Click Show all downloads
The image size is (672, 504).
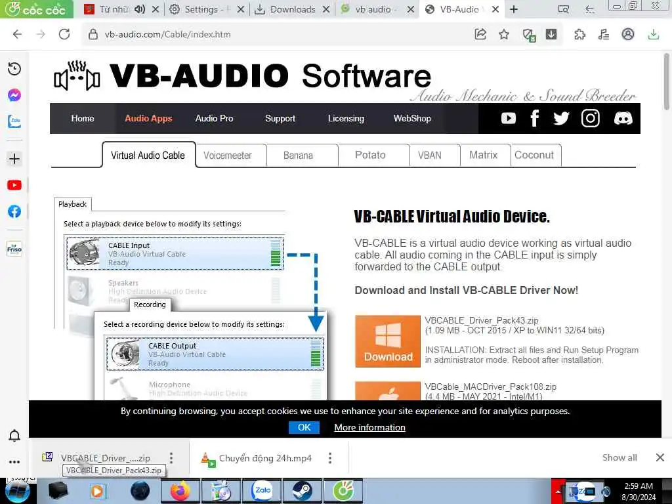(x=619, y=457)
